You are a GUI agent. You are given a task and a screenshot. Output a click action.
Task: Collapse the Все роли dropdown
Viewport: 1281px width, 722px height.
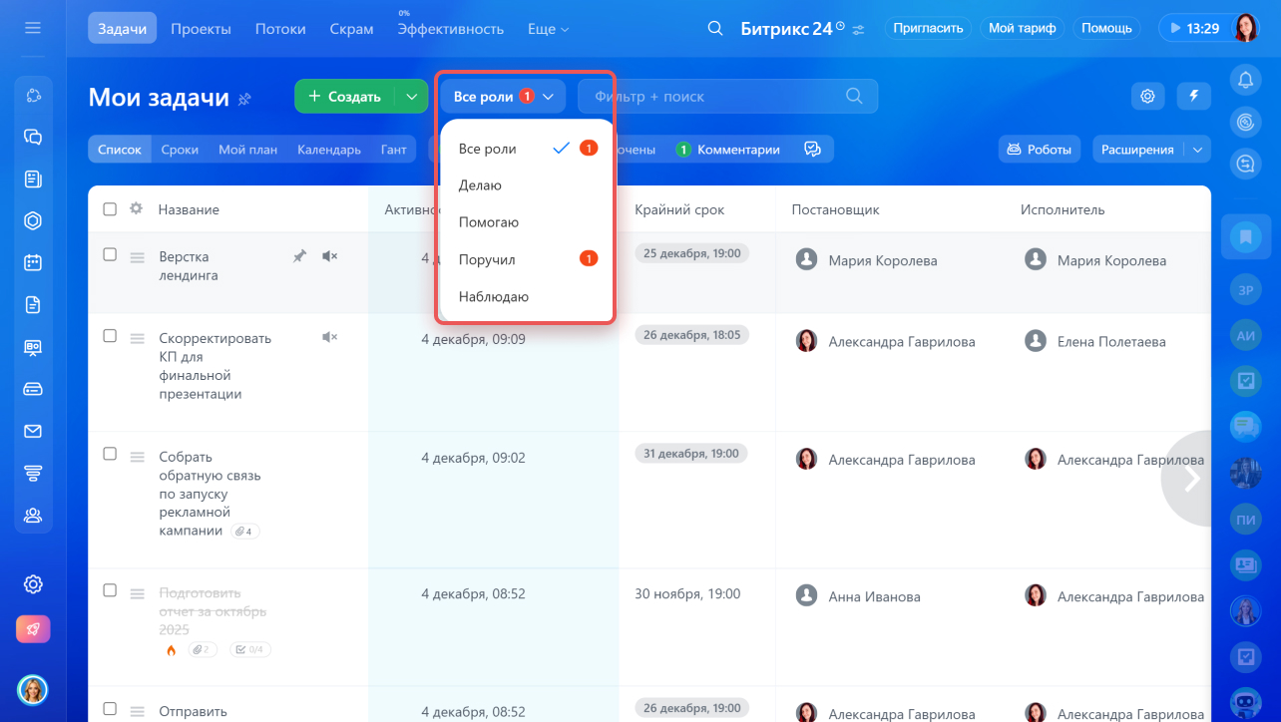tap(503, 96)
